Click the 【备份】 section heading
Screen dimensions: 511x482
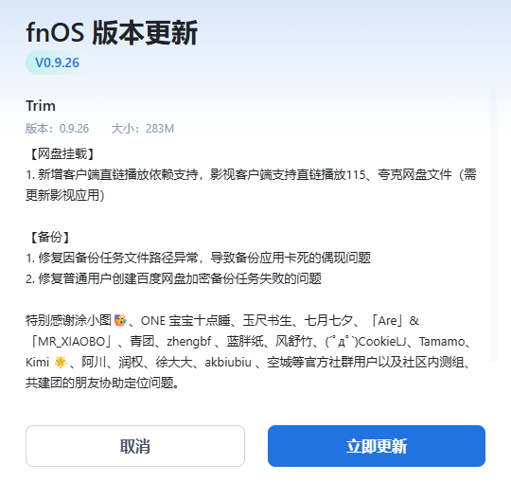pos(49,237)
